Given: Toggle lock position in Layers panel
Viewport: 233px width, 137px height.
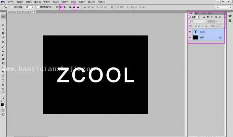Looking at the screenshot, I should tap(203, 26).
